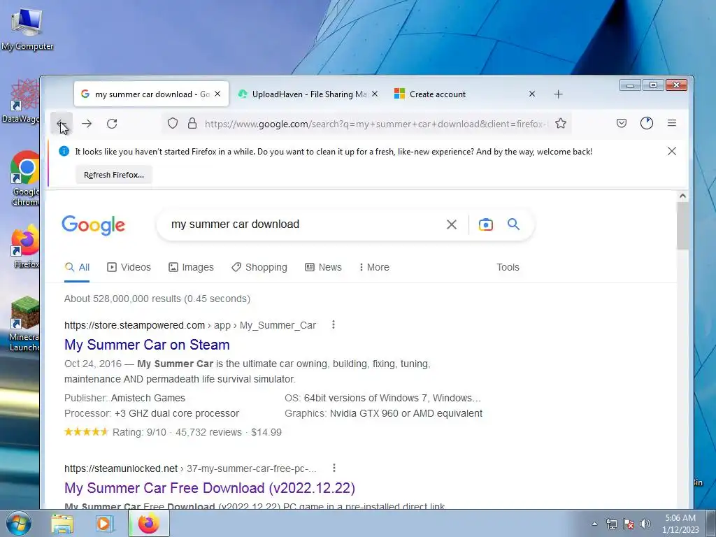The height and width of the screenshot is (537, 716).
Task: Expand the More search filters menu
Action: coord(374,267)
